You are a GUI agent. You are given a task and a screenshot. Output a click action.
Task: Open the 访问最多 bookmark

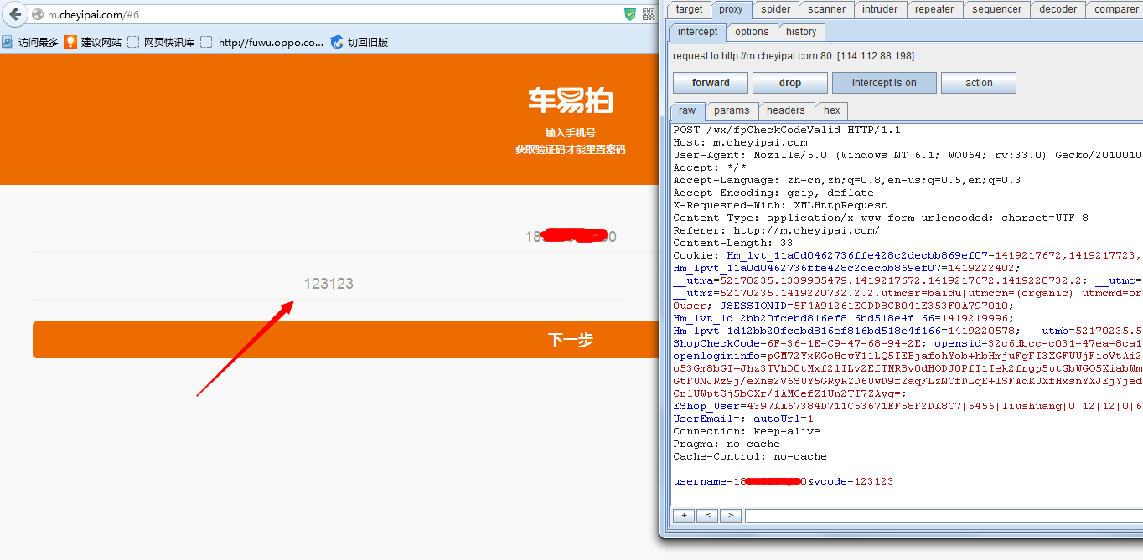tap(30, 42)
